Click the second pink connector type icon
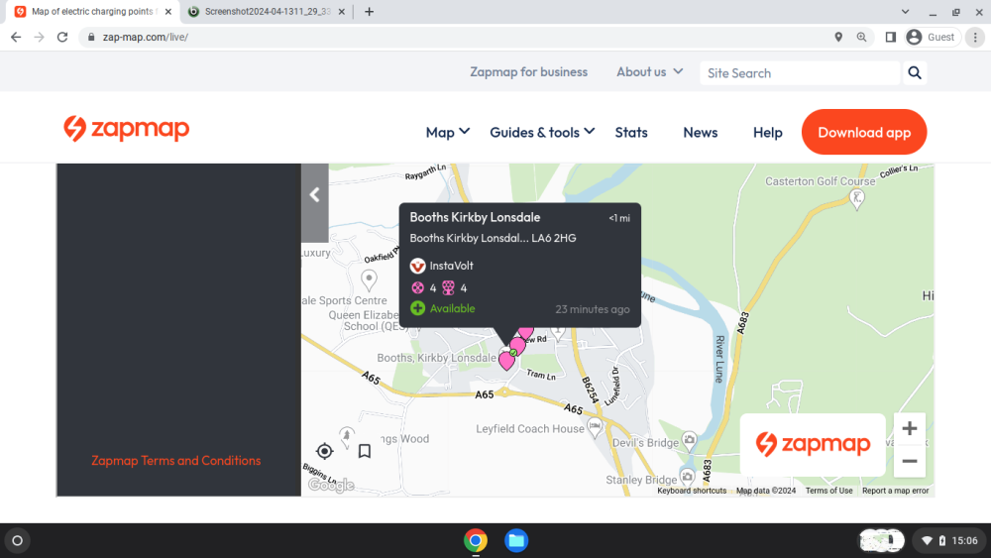991x558 pixels. (448, 288)
